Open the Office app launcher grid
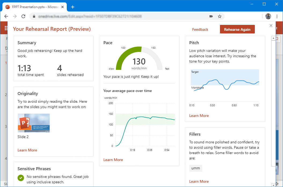 [x=6, y=28]
